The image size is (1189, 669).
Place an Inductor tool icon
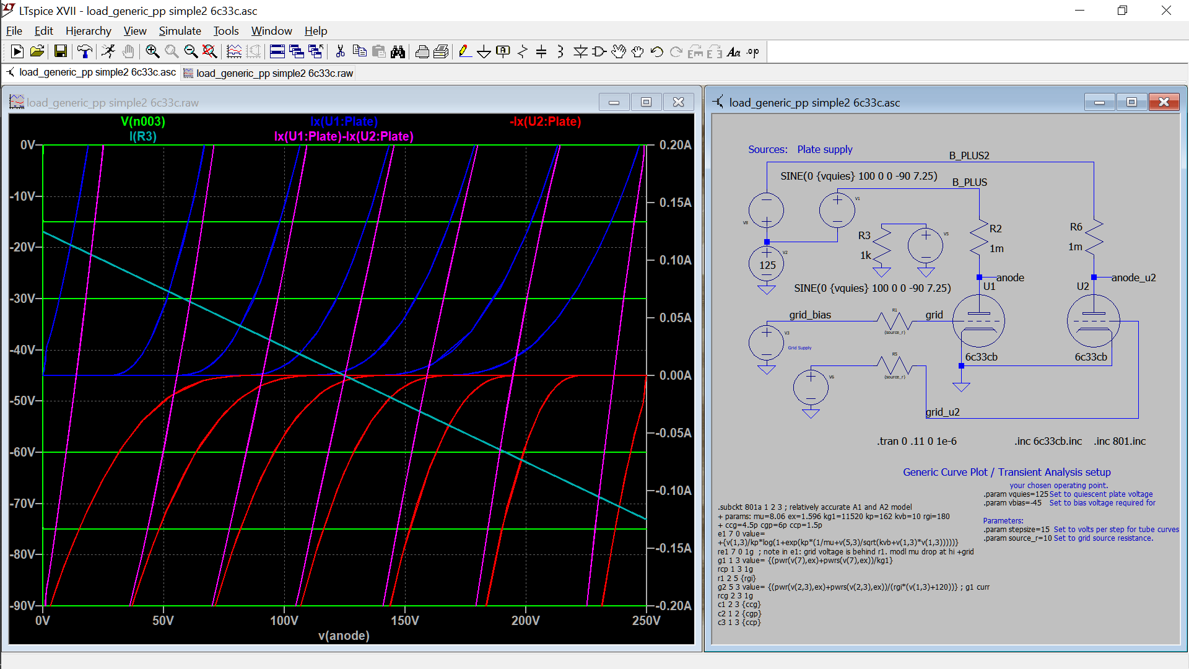[x=560, y=52]
